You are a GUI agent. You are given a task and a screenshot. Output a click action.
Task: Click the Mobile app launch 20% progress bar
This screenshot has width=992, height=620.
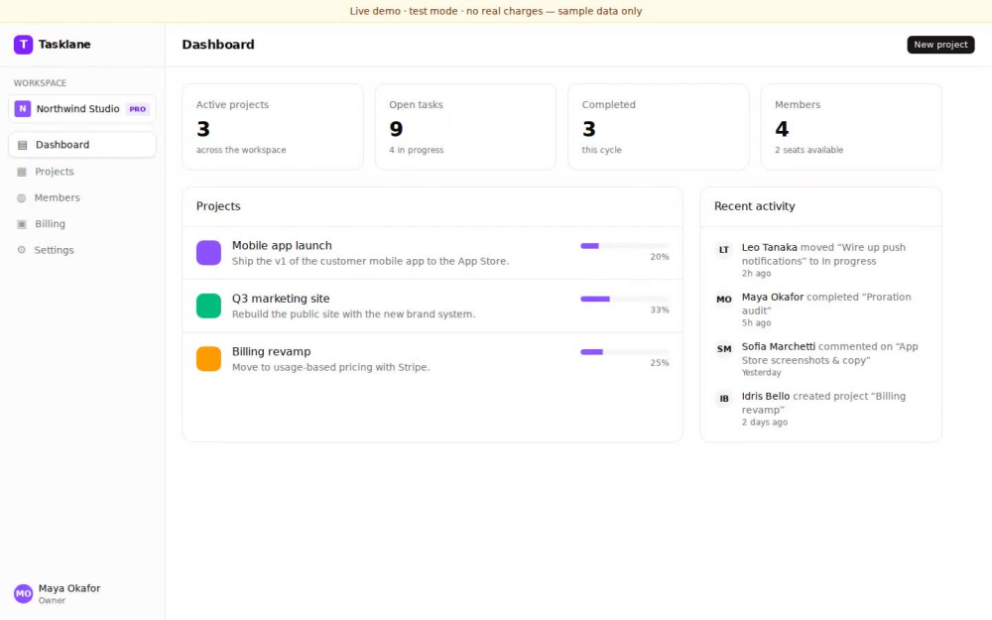(x=624, y=245)
